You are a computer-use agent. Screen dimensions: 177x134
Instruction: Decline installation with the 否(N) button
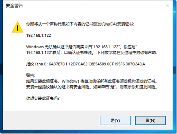[150, 120]
